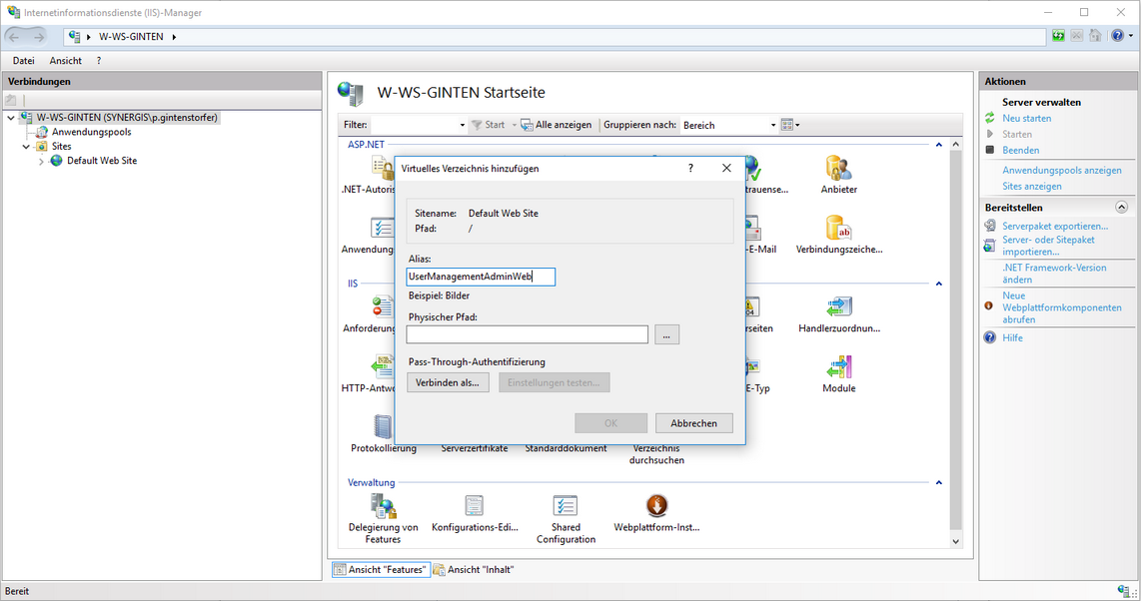
Task: Open the Datei menu
Action: click(23, 61)
